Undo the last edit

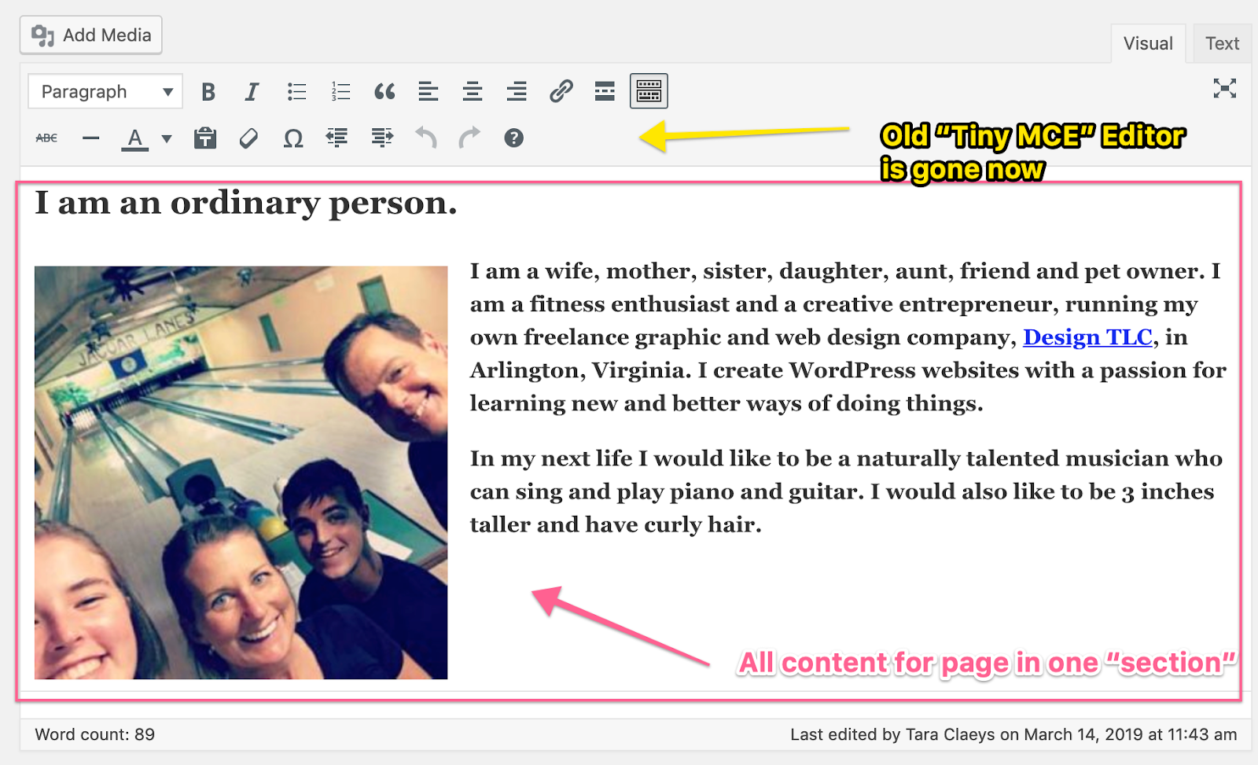[x=426, y=138]
